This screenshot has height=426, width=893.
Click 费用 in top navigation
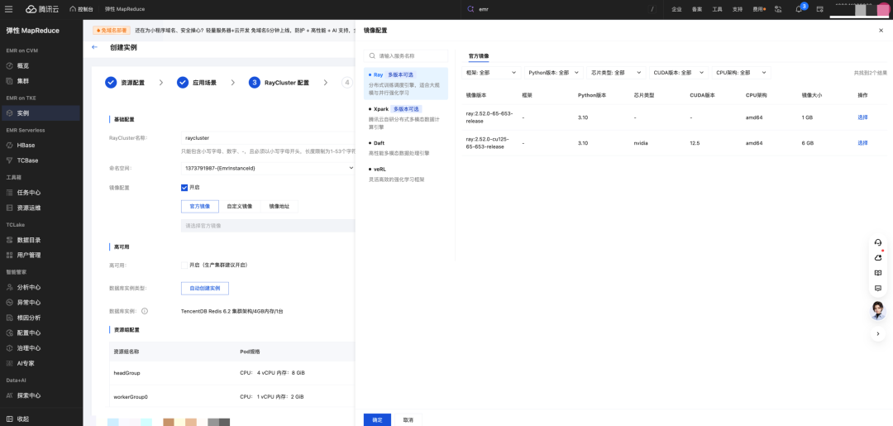[758, 9]
